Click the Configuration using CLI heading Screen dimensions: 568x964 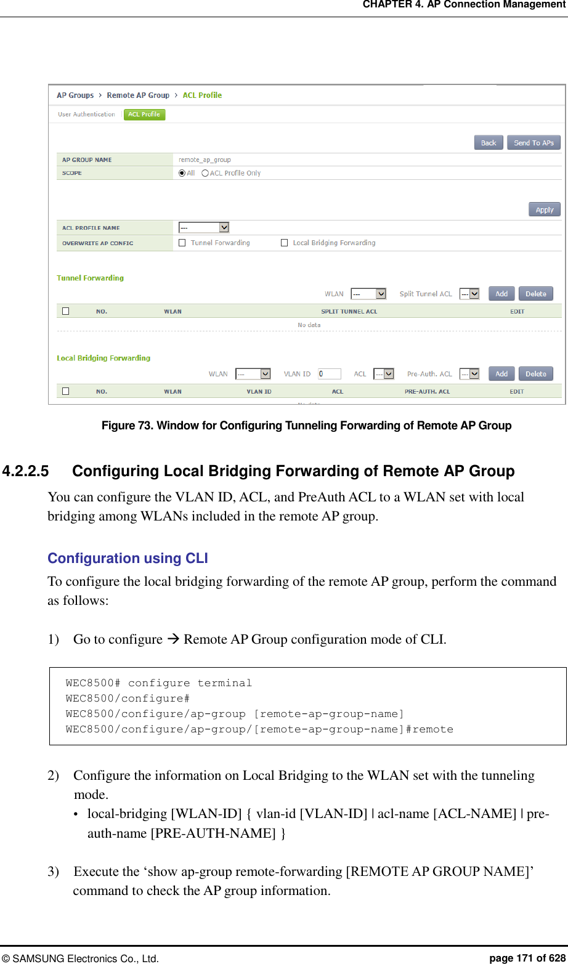click(128, 558)
